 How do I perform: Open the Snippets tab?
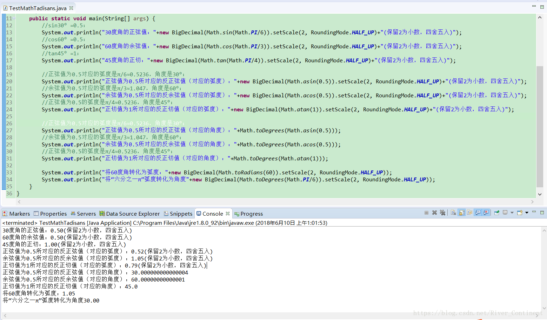tap(178, 214)
